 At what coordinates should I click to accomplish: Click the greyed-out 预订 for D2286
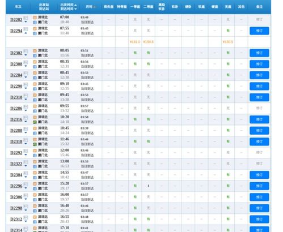[259, 108]
